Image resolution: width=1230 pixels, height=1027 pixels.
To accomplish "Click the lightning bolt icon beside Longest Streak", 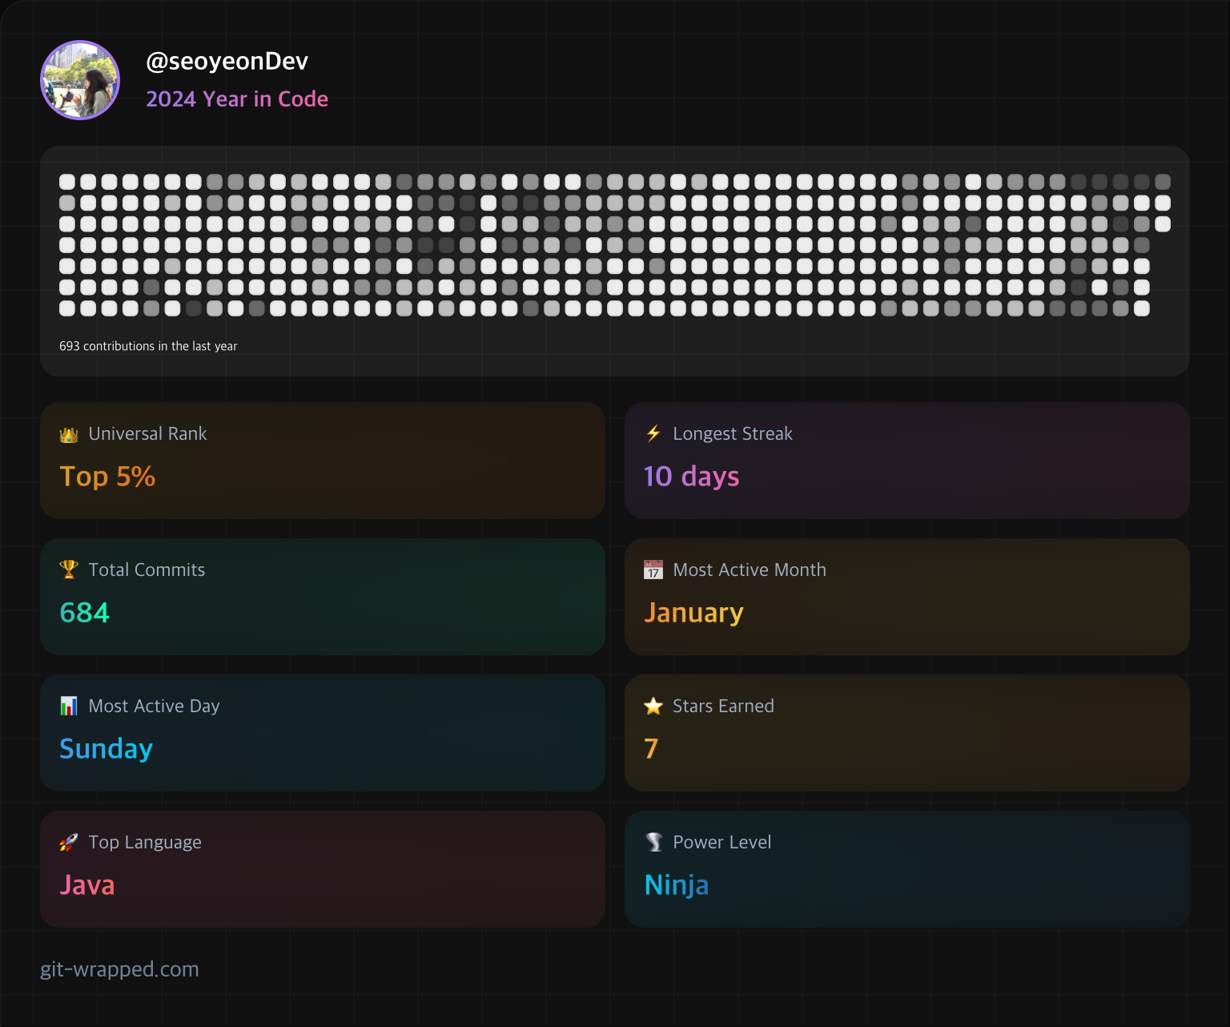I will pyautogui.click(x=653, y=433).
